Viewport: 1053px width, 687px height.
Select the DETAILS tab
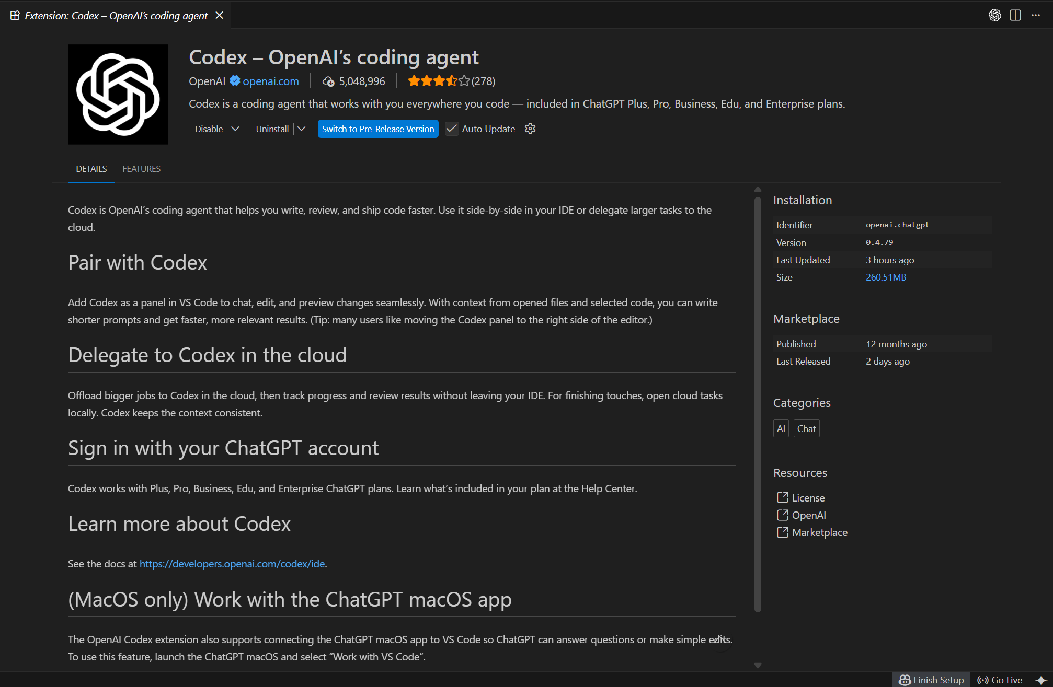tap(91, 169)
